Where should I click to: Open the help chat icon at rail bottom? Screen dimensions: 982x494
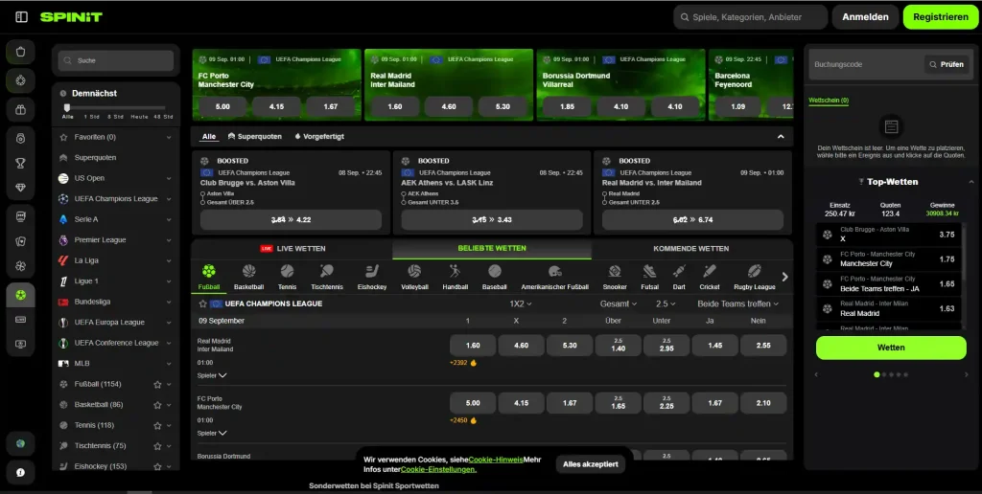pyautogui.click(x=21, y=473)
